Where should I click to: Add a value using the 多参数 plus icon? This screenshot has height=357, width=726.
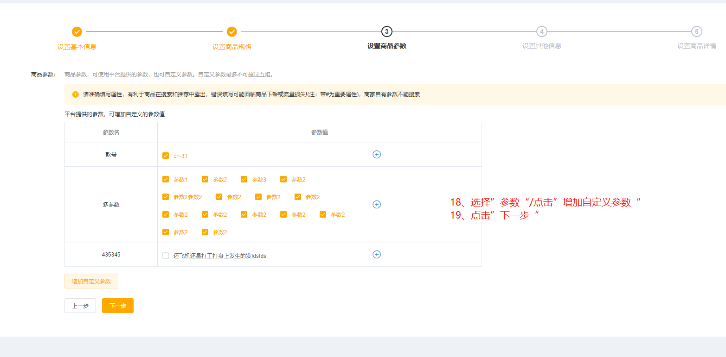(x=377, y=205)
